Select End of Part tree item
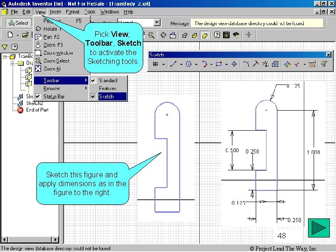Image resolution: width=336 pixels, height=252 pixels. (37, 110)
